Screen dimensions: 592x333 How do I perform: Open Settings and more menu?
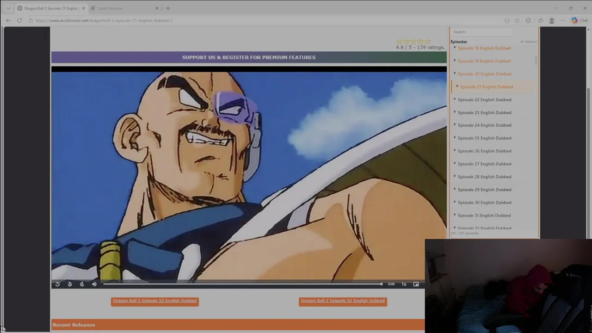pyautogui.click(x=562, y=20)
